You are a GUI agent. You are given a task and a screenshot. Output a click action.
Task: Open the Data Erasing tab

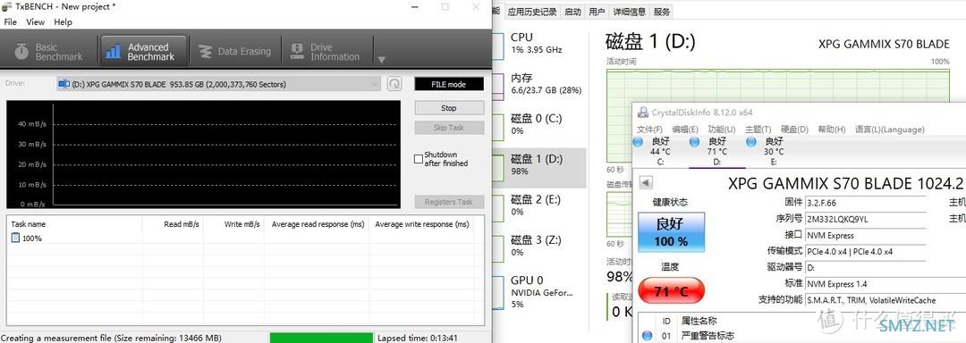(x=235, y=51)
